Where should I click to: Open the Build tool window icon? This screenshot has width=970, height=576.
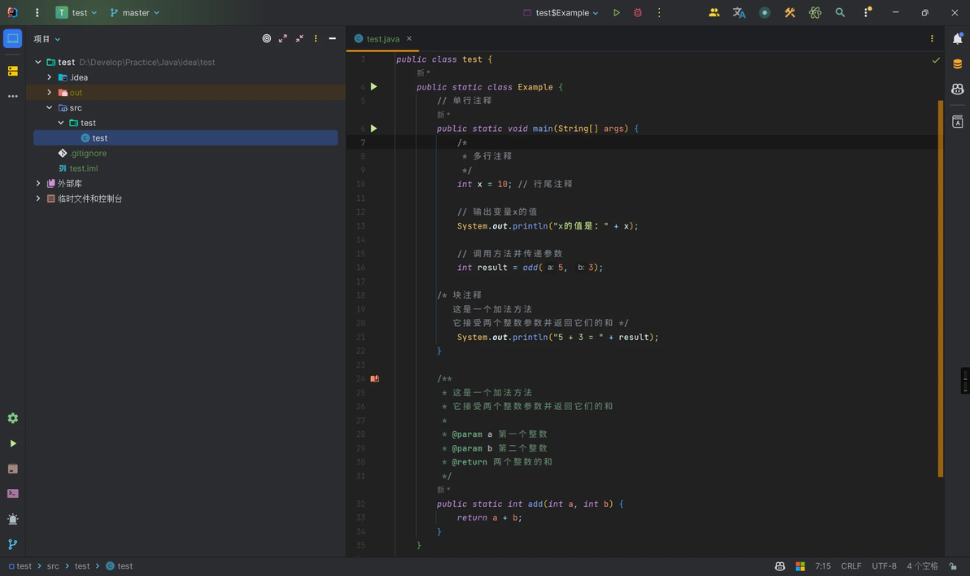[12, 469]
